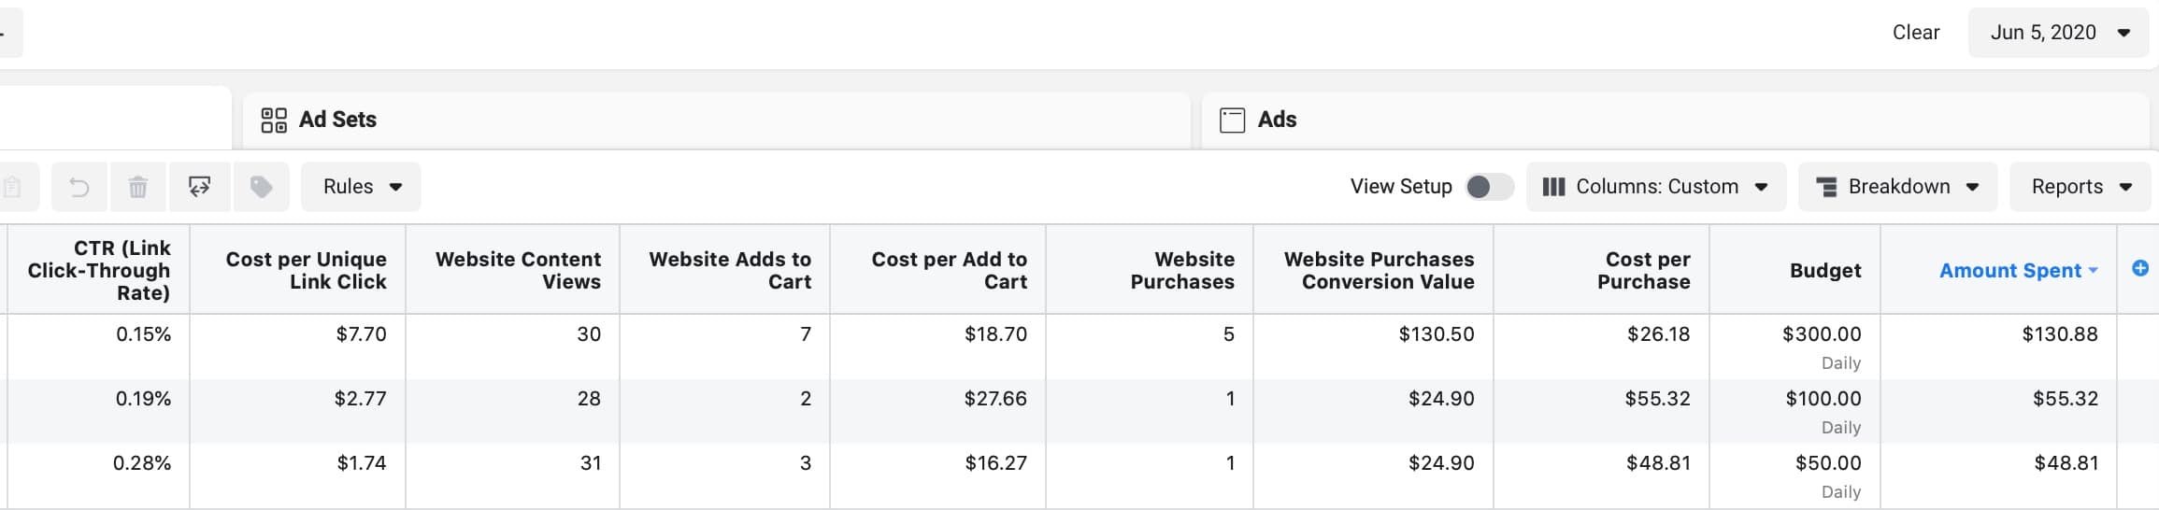The image size is (2159, 510).
Task: Toggle the View Setup switch
Action: click(x=1488, y=187)
